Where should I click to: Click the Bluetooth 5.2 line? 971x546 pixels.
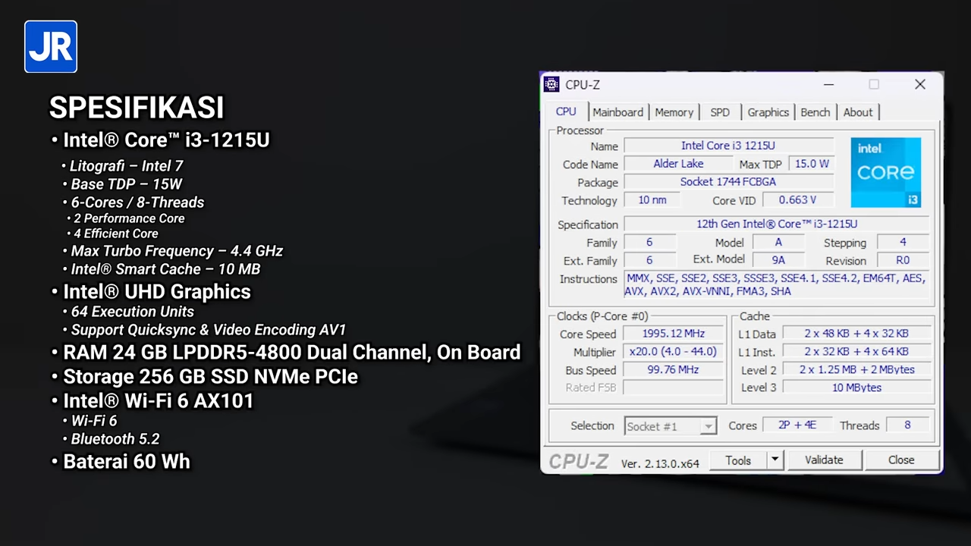[115, 439]
